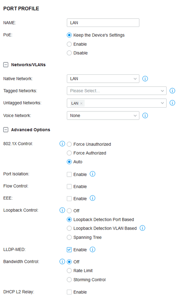The image size is (189, 299).
Task: Collapse the Networks/VLANs section
Action: pyautogui.click(x=6, y=65)
